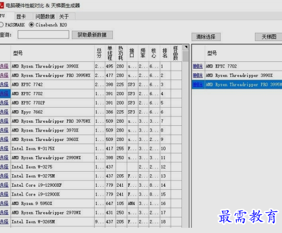
Task: Click the 型号 column header in left table
Action: coord(53,53)
